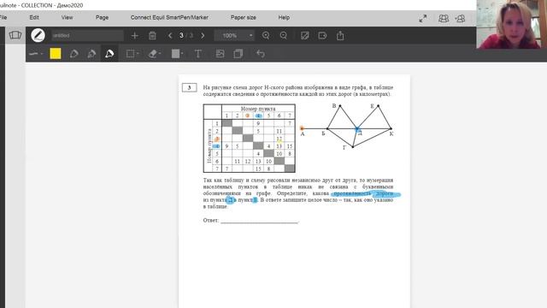This screenshot has width=547, height=308.
Task: Go to next page arrow
Action: tap(203, 36)
